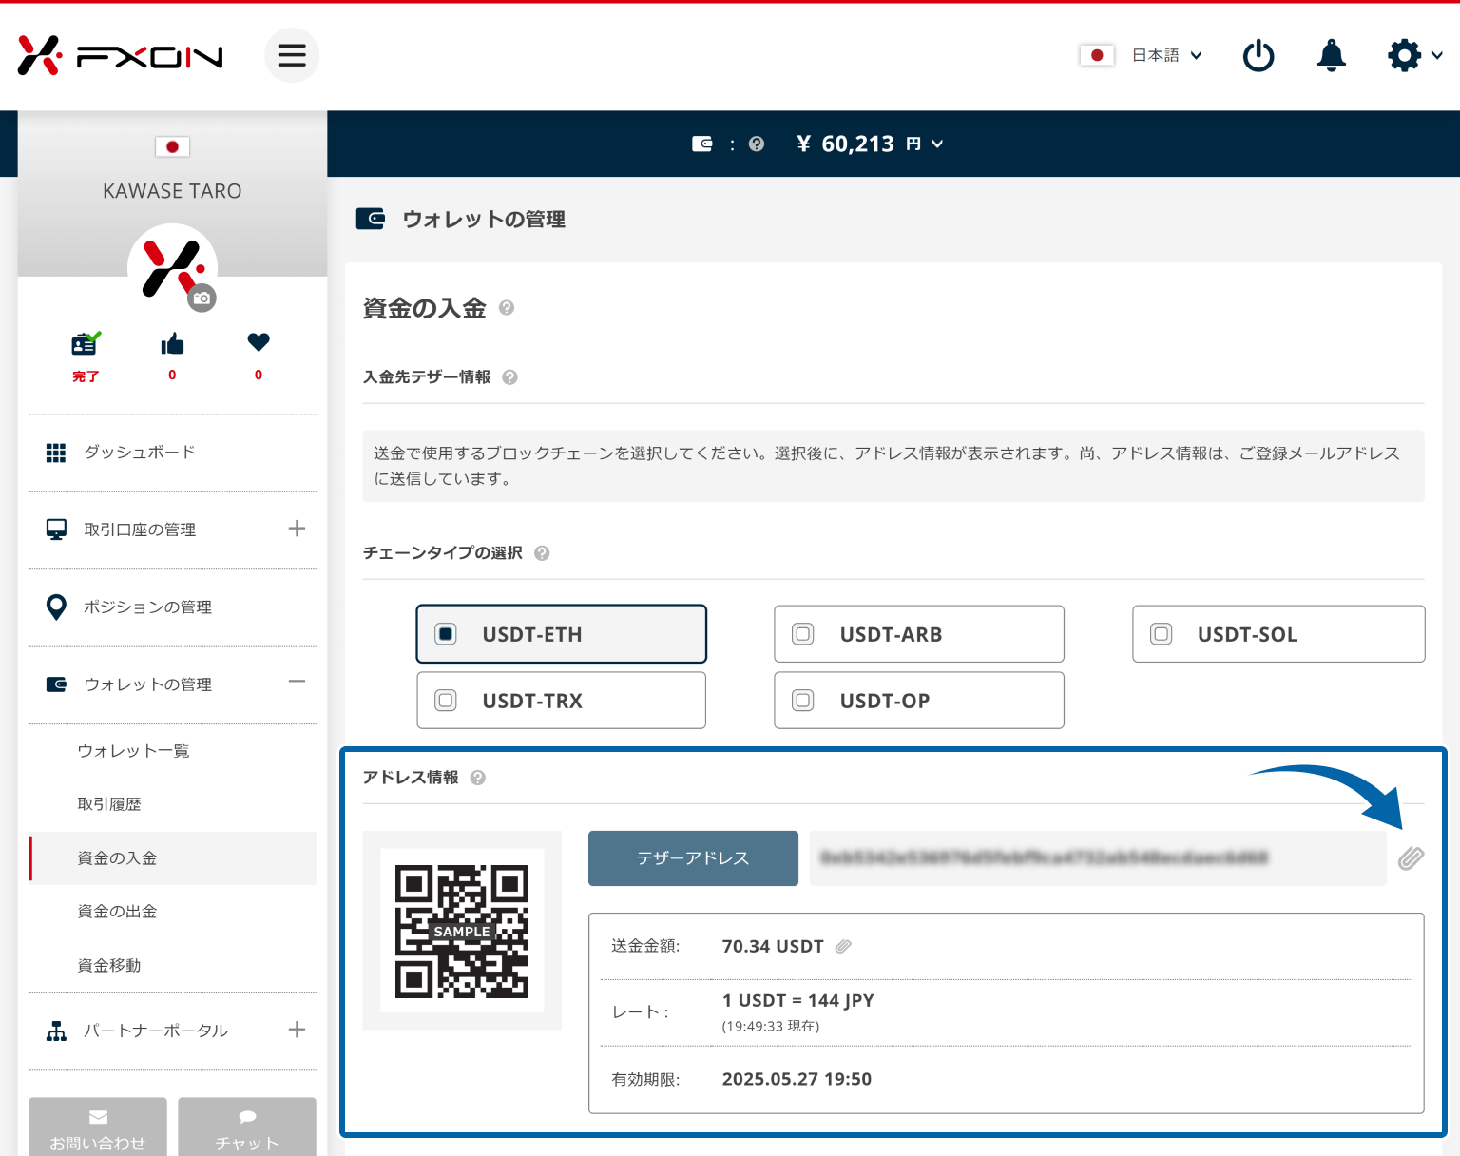Copy amount with clip icon beside 70.34 USDT
Screen dimensions: 1460x1156
coord(843,947)
